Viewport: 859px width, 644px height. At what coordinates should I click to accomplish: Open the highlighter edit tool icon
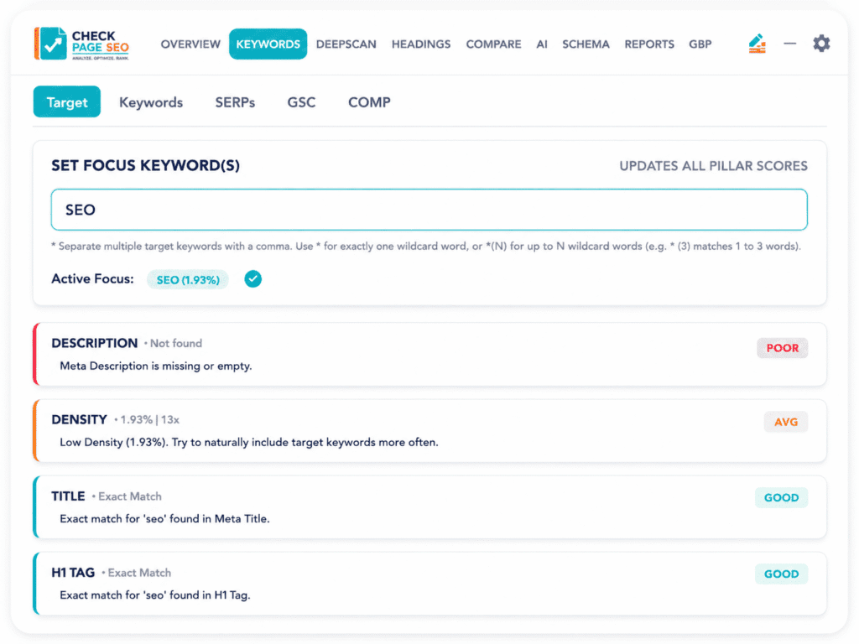click(757, 44)
